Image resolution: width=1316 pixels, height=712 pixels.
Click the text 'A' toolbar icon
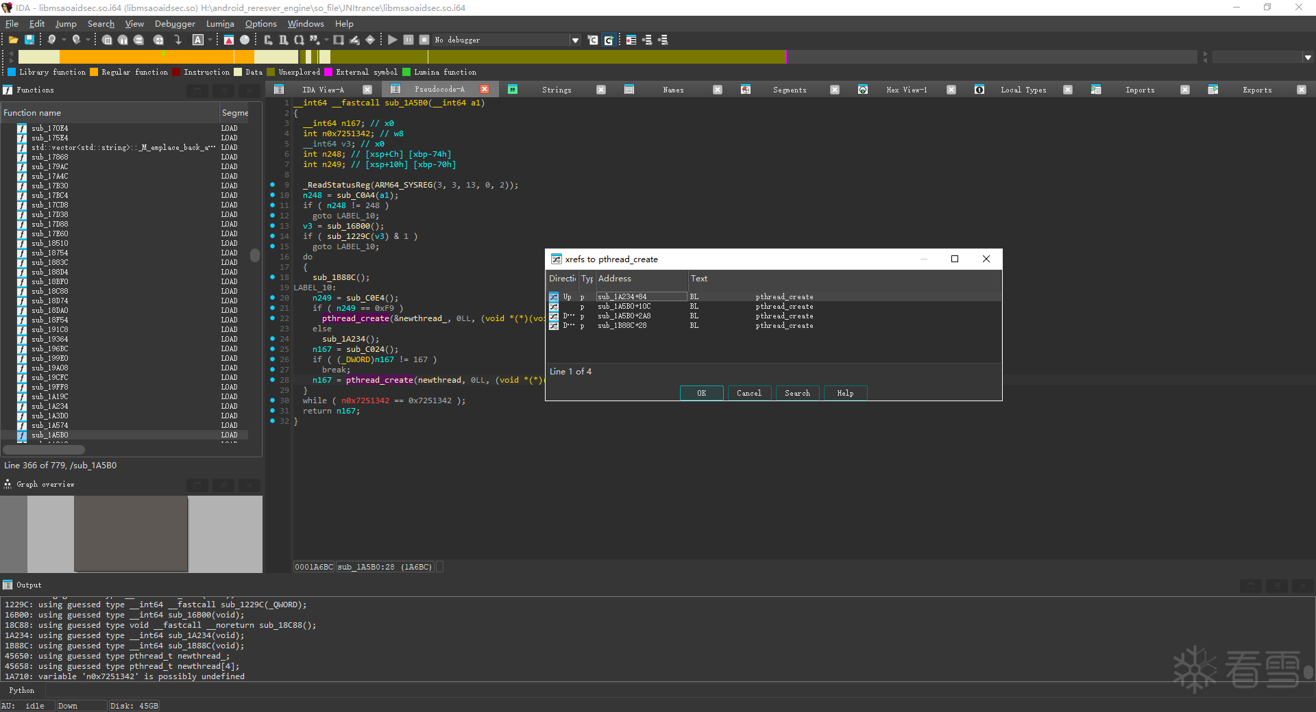[198, 40]
